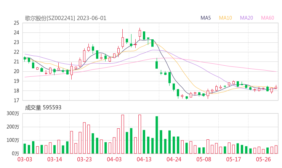Click the 05-08 date axis label
The image size is (282, 168).
[x=203, y=159]
